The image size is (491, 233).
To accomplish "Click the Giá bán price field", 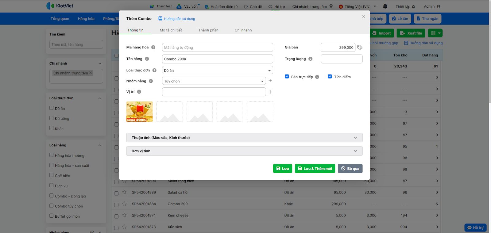I will click(338, 48).
